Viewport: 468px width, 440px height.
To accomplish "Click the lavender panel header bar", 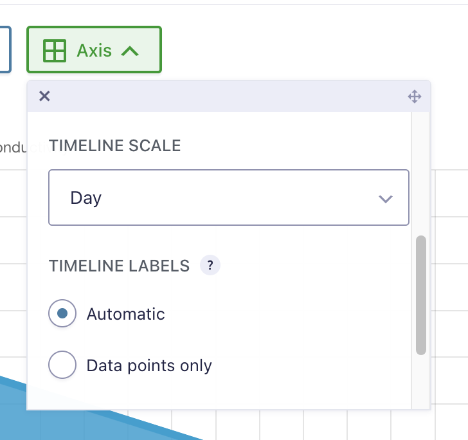I will point(225,96).
